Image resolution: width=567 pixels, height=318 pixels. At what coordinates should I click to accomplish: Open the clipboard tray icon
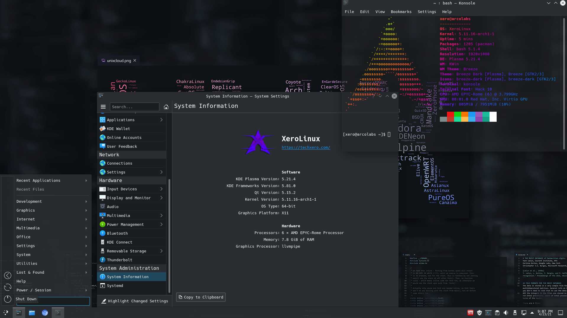click(497, 312)
